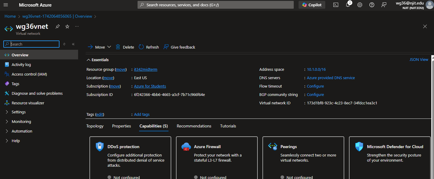Open portal settings gear icon

pyautogui.click(x=360, y=5)
